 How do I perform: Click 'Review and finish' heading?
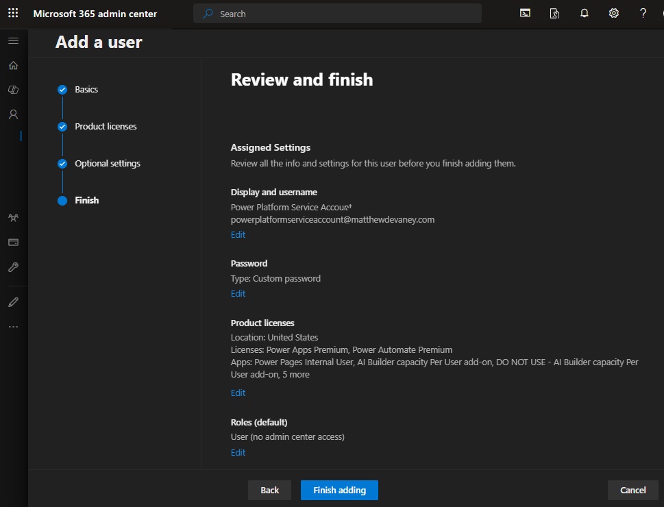tap(302, 79)
